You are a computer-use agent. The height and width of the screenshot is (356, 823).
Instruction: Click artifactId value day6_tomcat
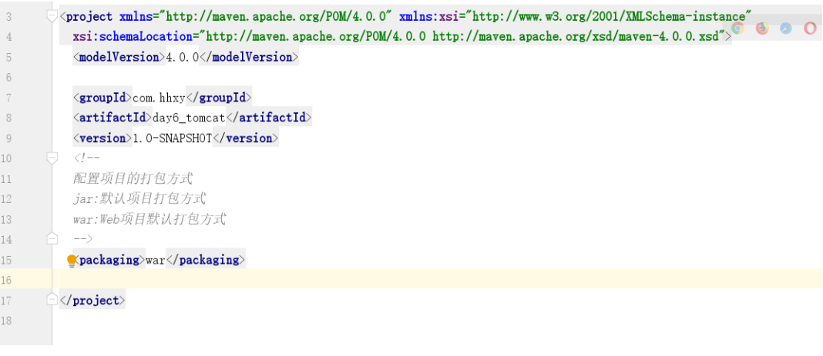click(x=189, y=118)
